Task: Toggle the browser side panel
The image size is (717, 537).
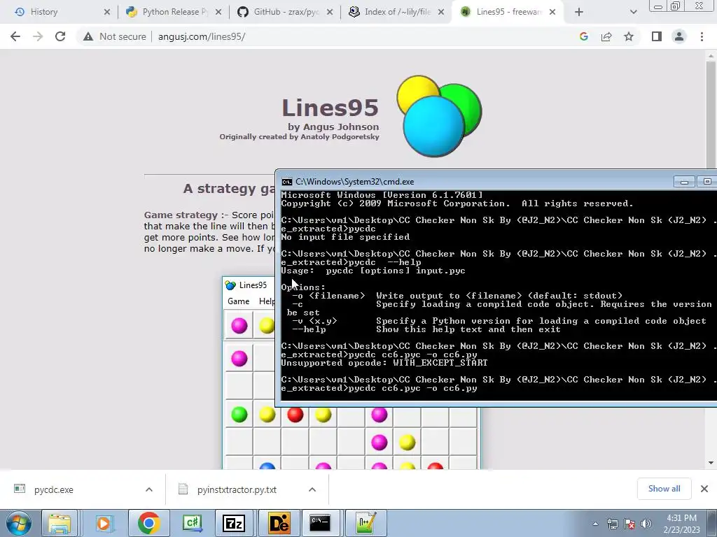Action: (657, 36)
